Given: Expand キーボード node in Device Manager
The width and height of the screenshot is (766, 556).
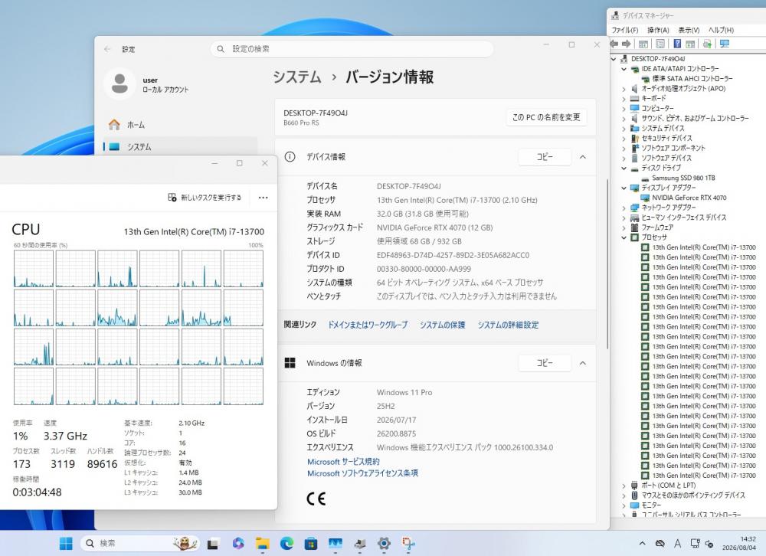Looking at the screenshot, I should point(624,99).
